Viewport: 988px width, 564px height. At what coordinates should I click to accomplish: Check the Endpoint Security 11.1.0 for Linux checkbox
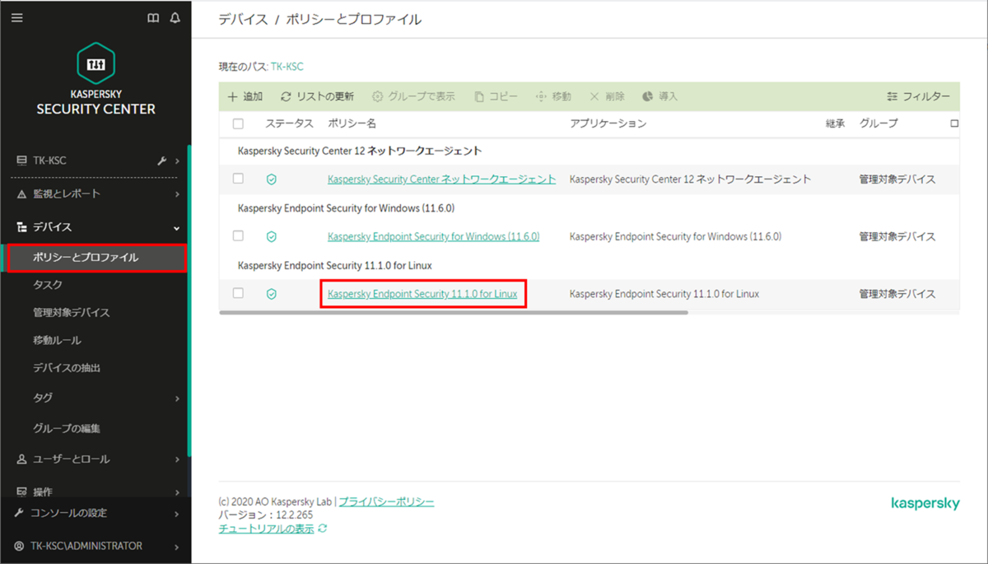click(238, 293)
